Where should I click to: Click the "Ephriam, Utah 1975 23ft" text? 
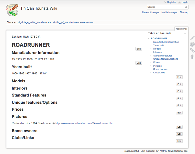[26, 37]
